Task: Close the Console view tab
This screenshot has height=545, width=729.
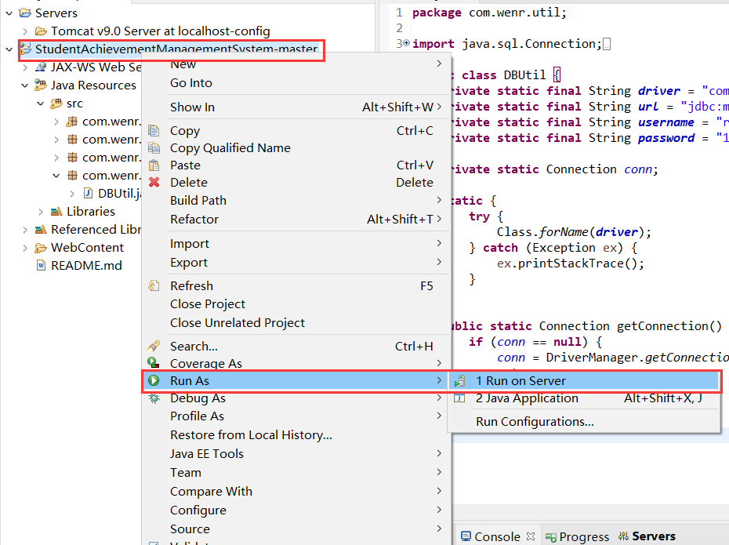Action: tap(531, 536)
